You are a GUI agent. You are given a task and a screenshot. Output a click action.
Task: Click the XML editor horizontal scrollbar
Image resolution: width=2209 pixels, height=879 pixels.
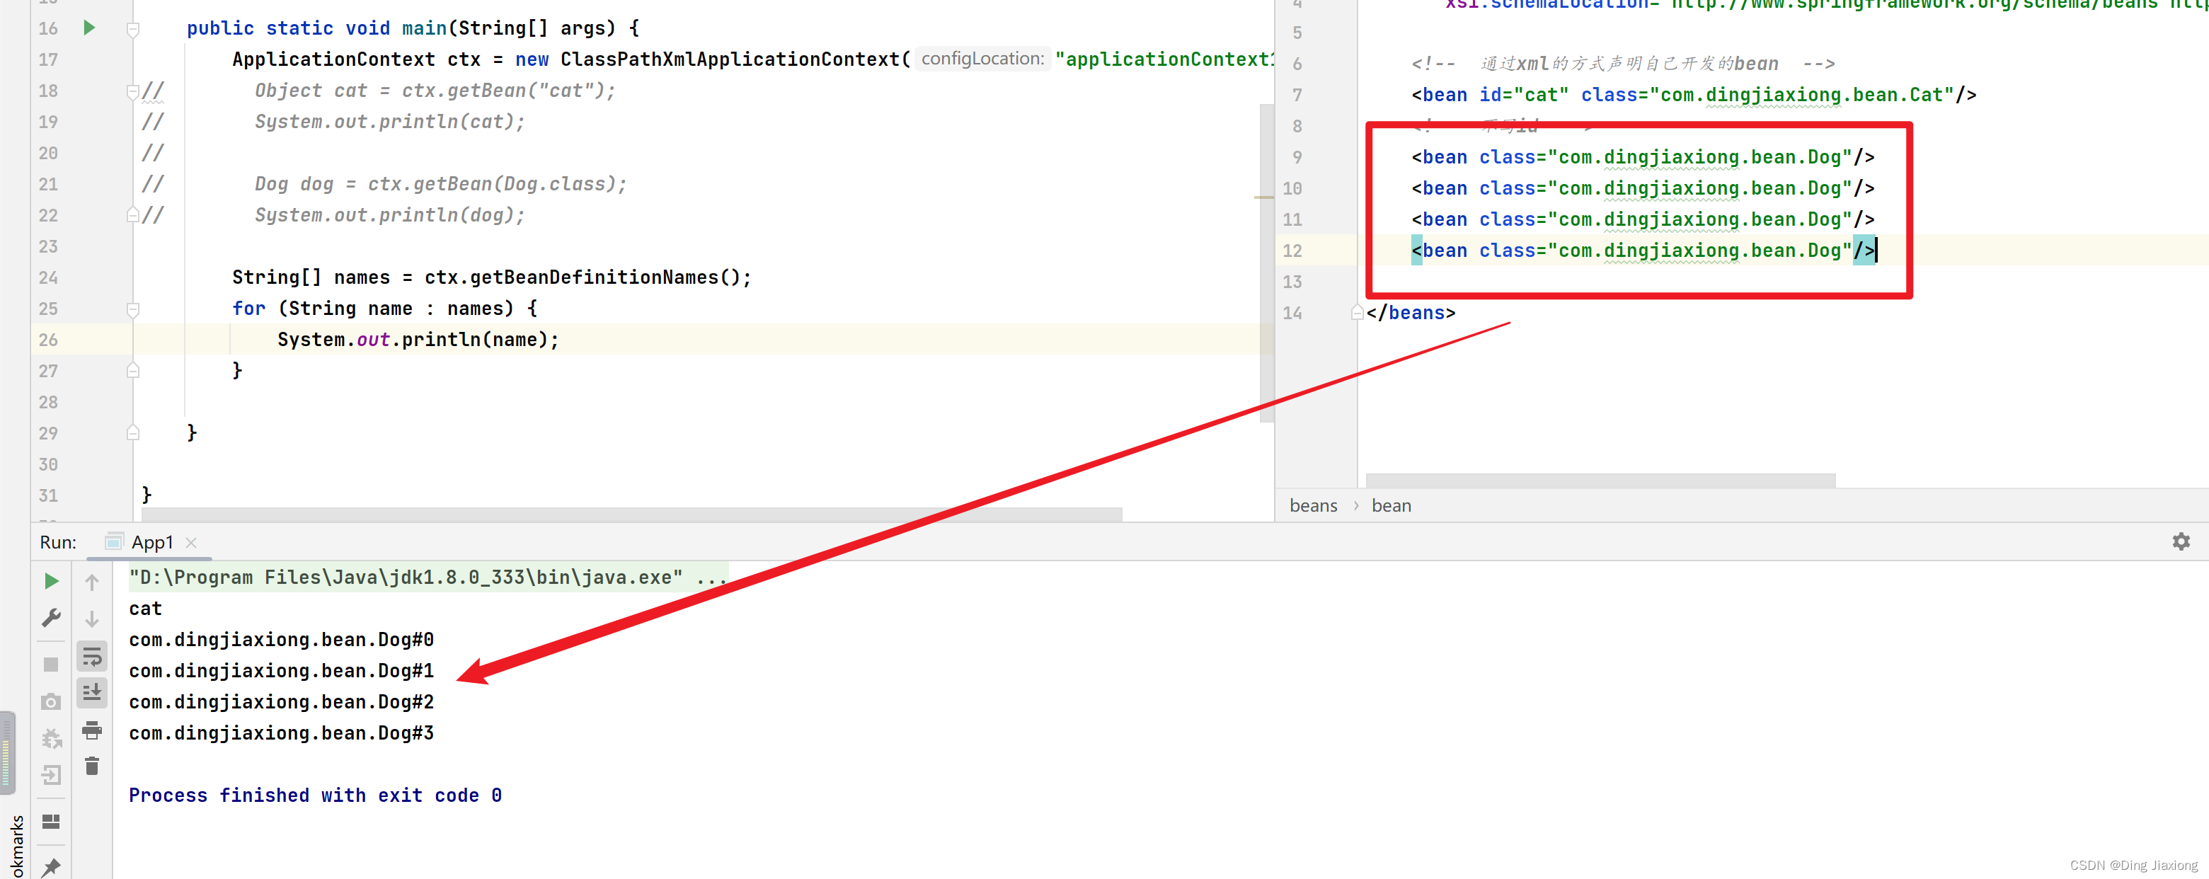coord(1600,481)
